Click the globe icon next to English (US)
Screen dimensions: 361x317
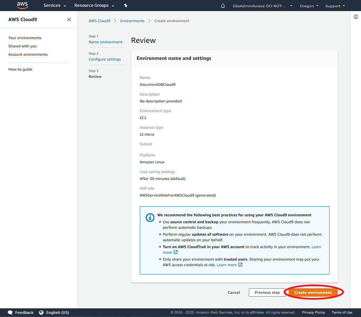point(42,312)
